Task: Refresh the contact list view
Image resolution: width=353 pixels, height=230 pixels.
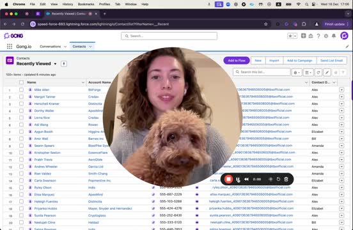Action: 318,72
